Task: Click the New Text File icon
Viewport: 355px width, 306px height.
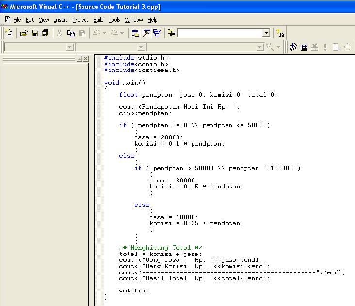Action: [9, 33]
